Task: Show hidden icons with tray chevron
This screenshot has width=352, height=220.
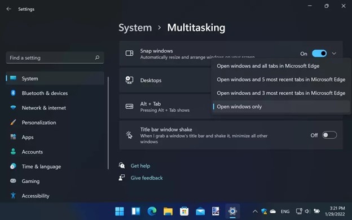Action: point(255,211)
